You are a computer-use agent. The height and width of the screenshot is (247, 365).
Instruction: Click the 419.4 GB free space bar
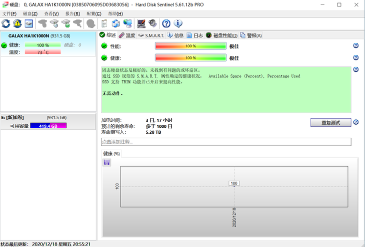(x=48, y=126)
